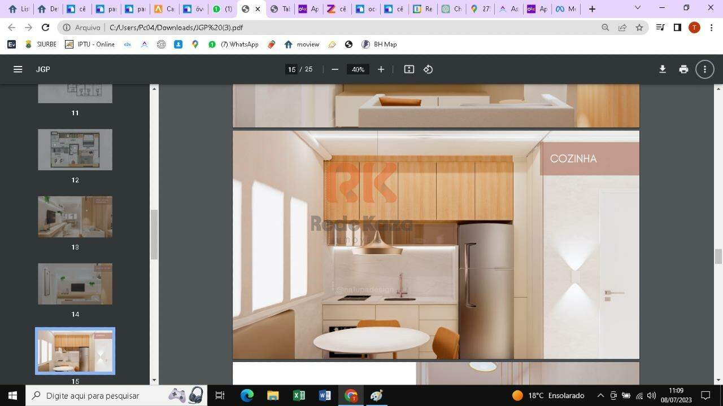Print the PDF document
Viewport: 723px width, 406px height.
pos(683,69)
